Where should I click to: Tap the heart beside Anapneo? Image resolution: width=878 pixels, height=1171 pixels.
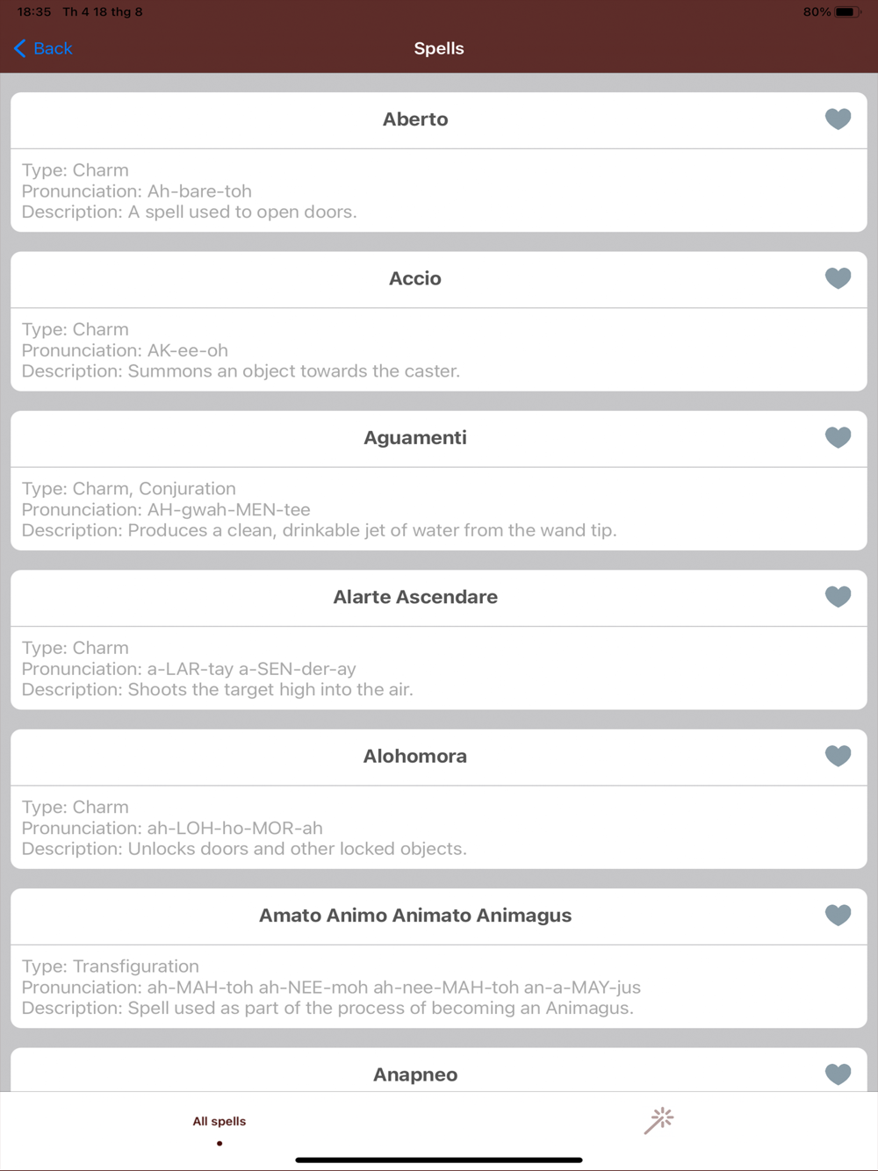pos(838,1074)
